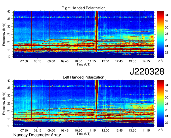Click the 12:00 time tick under the Left Handed plot

tap(105, 130)
